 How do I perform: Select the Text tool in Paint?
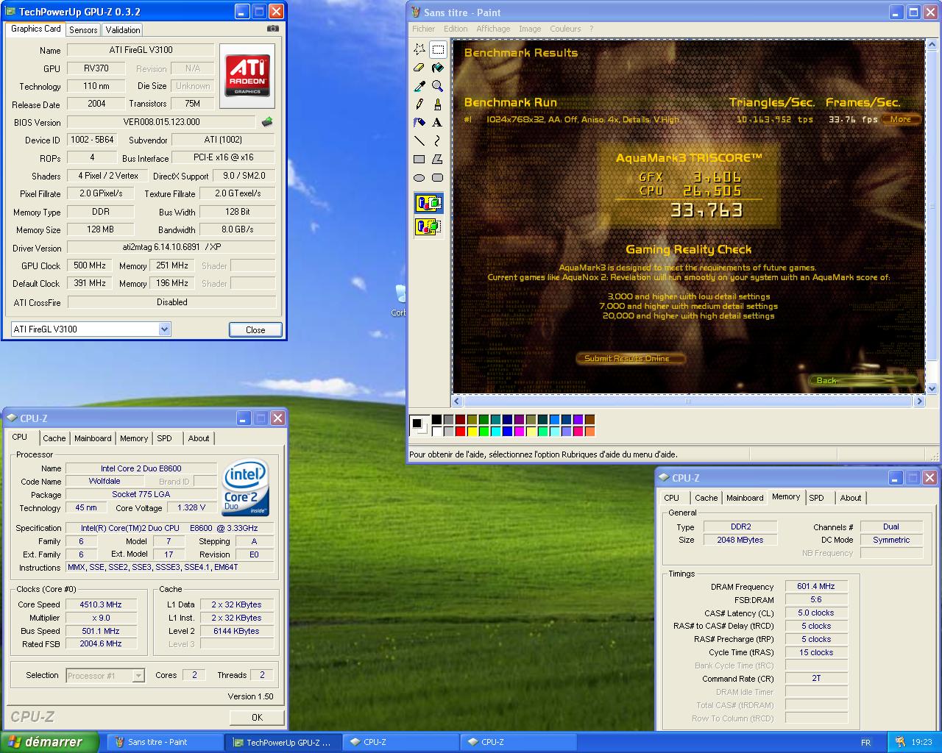pos(438,122)
